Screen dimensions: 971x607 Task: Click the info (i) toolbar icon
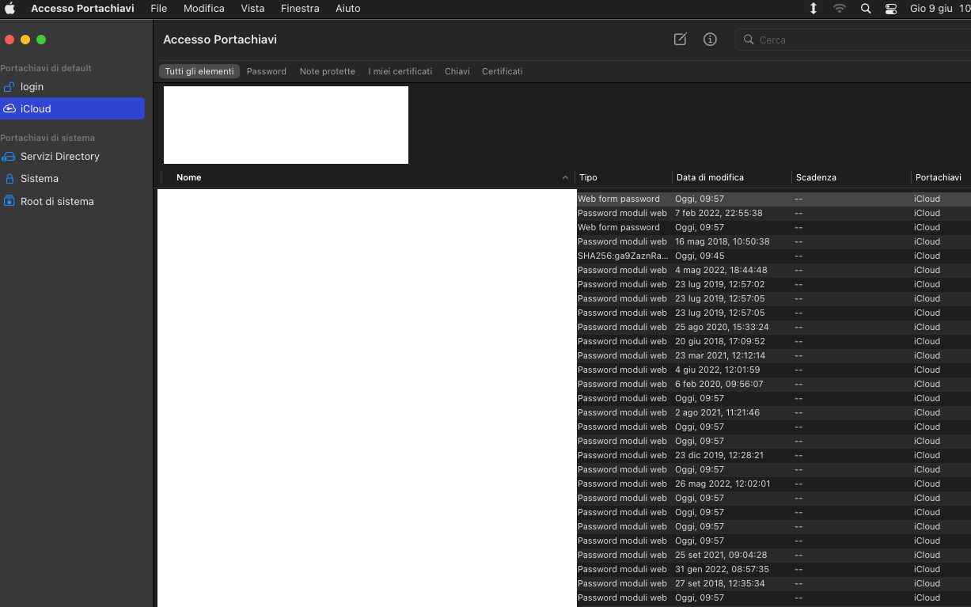coord(710,40)
